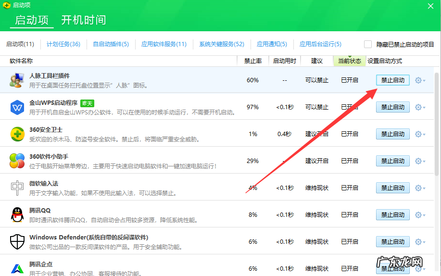The height and width of the screenshot is (276, 441).
Task: Select the 金山WPS启动程序 row title
Action: [x=53, y=103]
